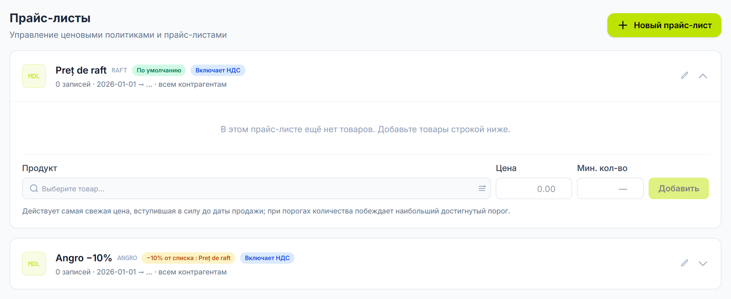Edit the Angro −10% price list
The image size is (731, 299).
click(685, 263)
